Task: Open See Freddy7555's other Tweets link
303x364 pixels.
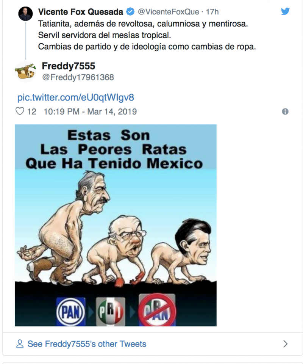Action: click(x=87, y=344)
